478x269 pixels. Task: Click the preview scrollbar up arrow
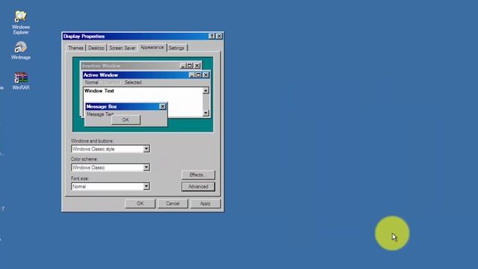(x=206, y=90)
